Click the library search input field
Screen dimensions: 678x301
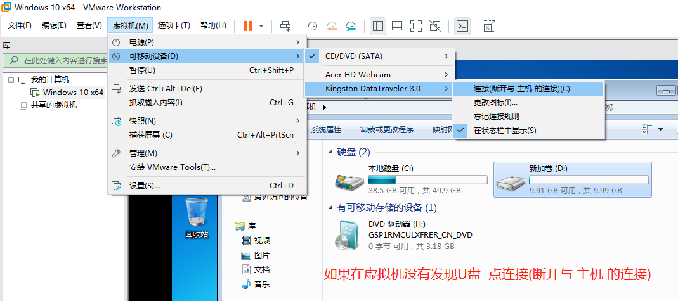56,60
